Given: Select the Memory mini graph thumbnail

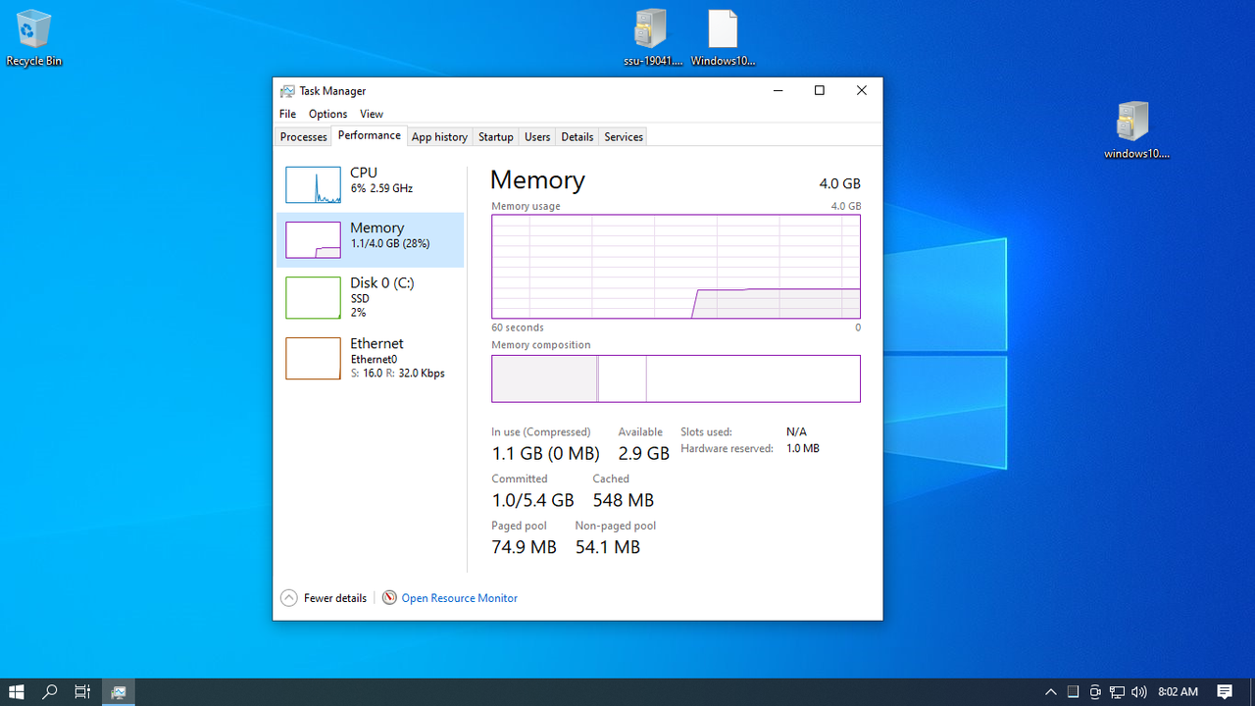Looking at the screenshot, I should [x=313, y=240].
